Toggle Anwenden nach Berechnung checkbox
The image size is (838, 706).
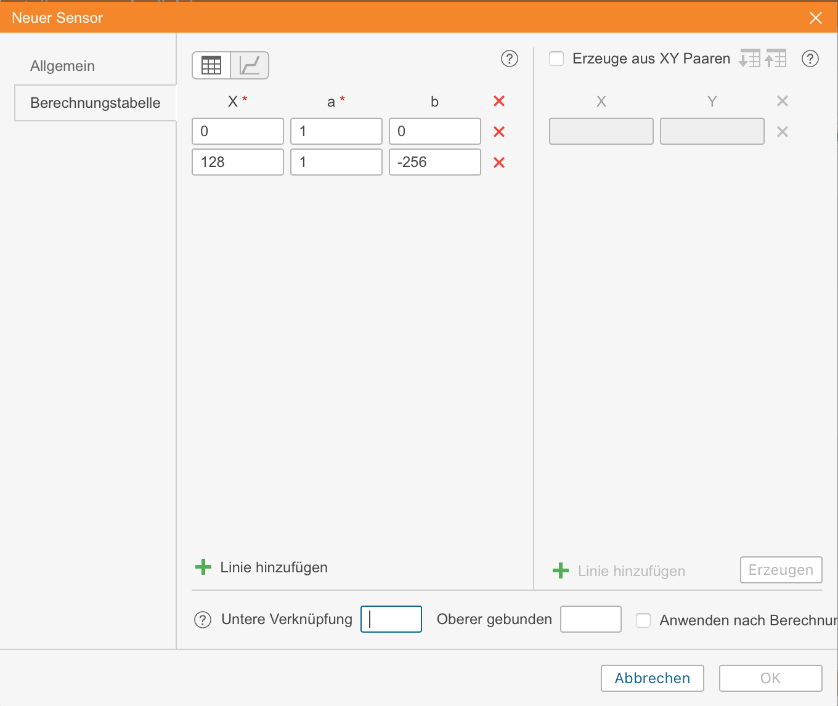pos(643,620)
